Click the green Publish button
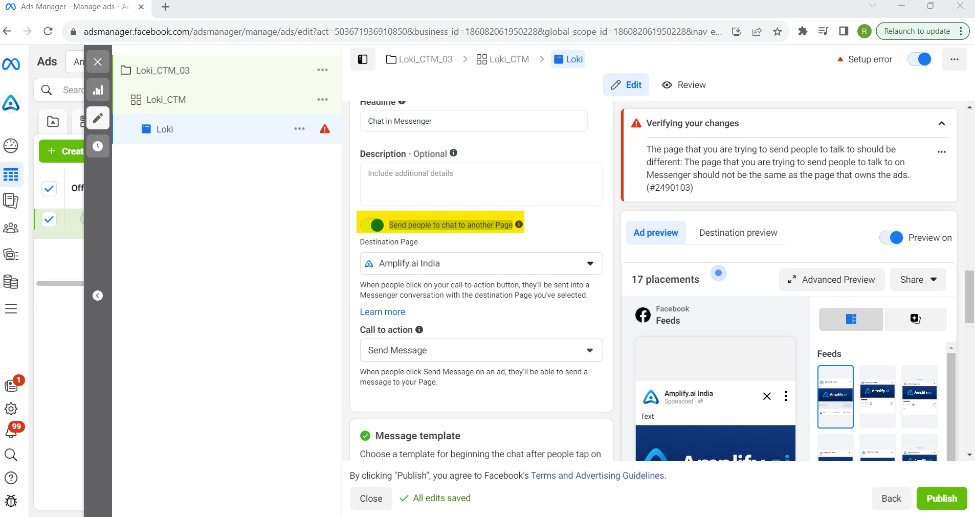Image resolution: width=975 pixels, height=517 pixels. pyautogui.click(x=942, y=499)
